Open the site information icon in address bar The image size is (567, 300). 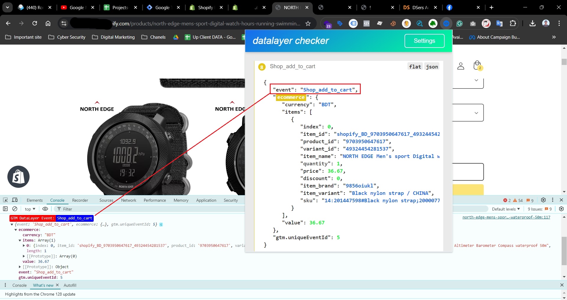coord(64,23)
